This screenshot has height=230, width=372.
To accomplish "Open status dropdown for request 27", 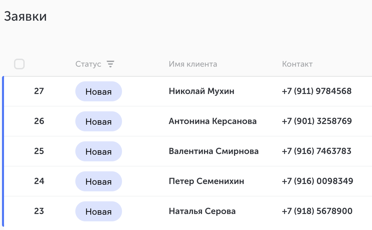I will pyautogui.click(x=98, y=91).
